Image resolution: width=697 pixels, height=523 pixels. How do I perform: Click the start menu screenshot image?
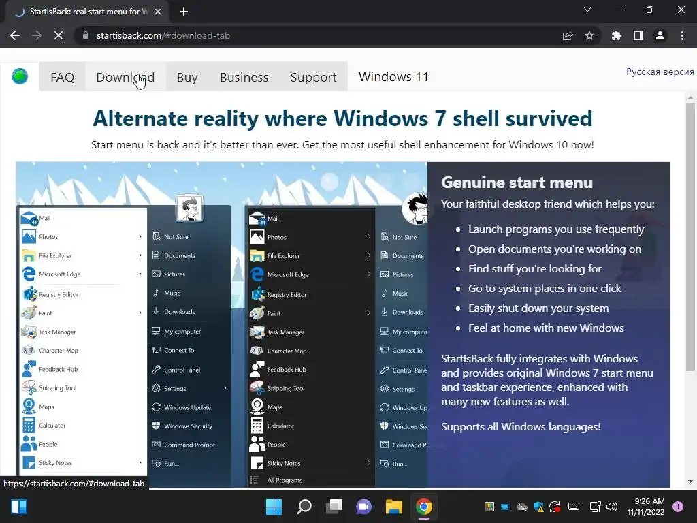tap(221, 325)
